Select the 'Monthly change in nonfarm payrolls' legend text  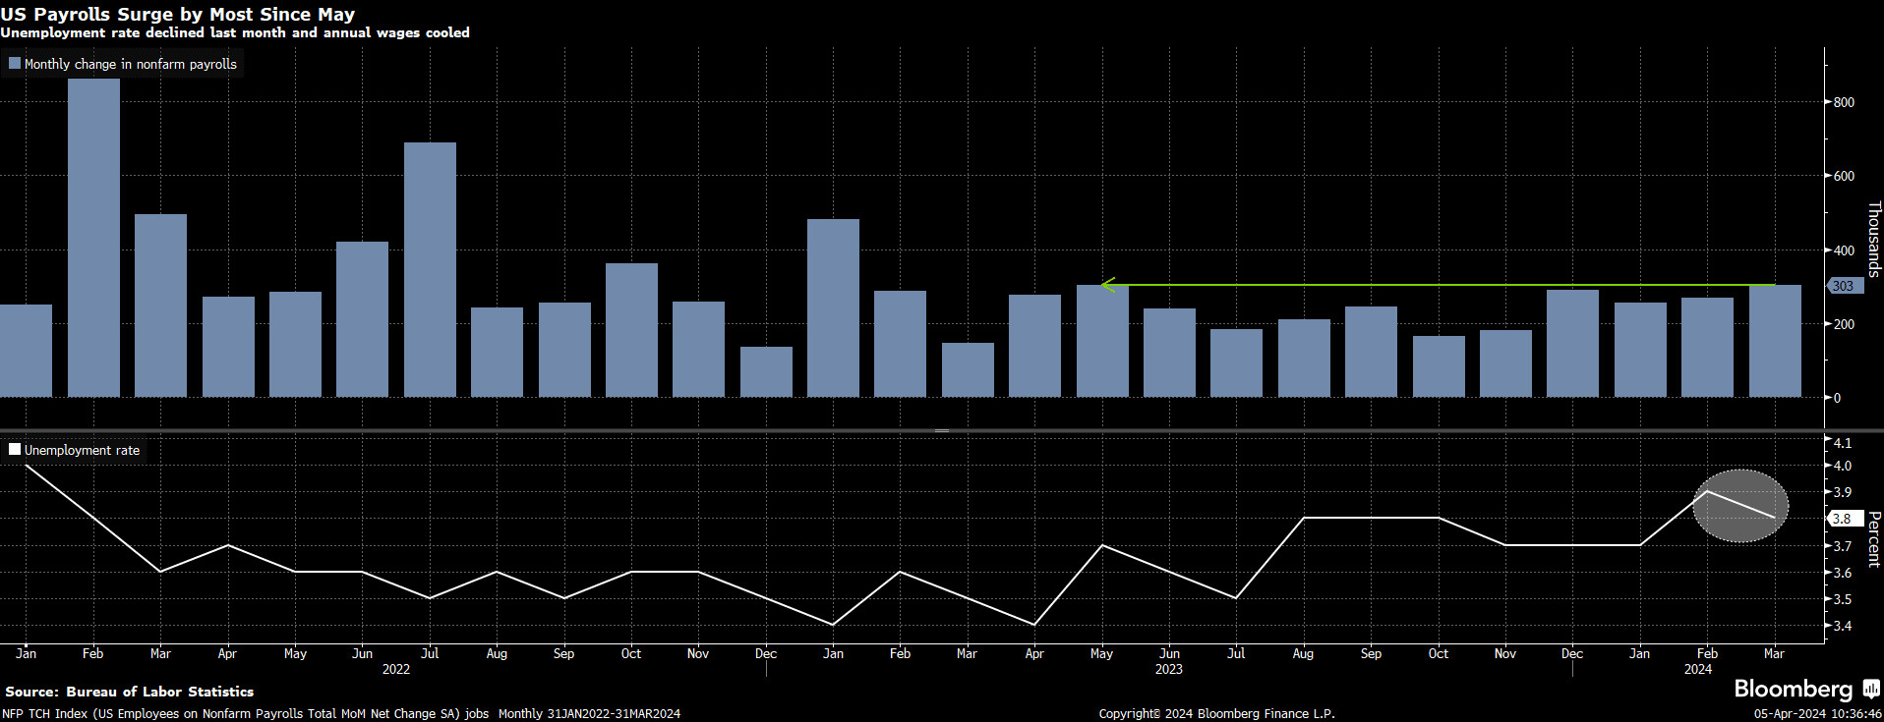click(x=131, y=64)
